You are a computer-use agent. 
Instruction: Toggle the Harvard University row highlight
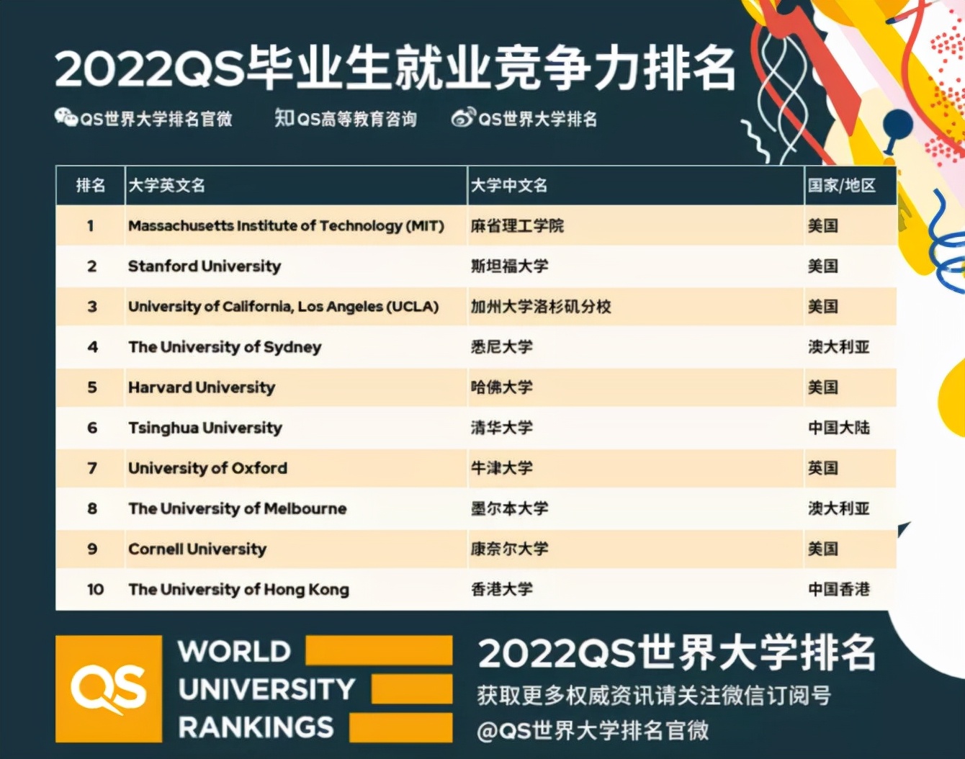click(x=201, y=387)
